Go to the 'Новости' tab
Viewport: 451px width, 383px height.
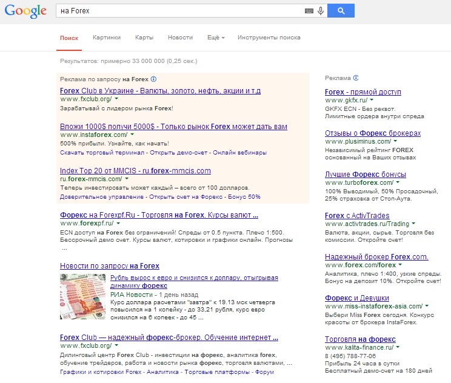181,38
